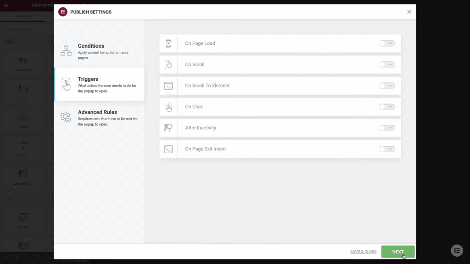The height and width of the screenshot is (264, 470).
Task: Click the On Scroll To Element label
Action: click(207, 86)
